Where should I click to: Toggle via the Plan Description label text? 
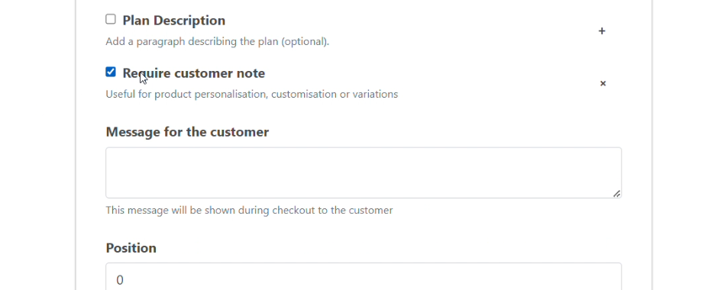(x=174, y=21)
